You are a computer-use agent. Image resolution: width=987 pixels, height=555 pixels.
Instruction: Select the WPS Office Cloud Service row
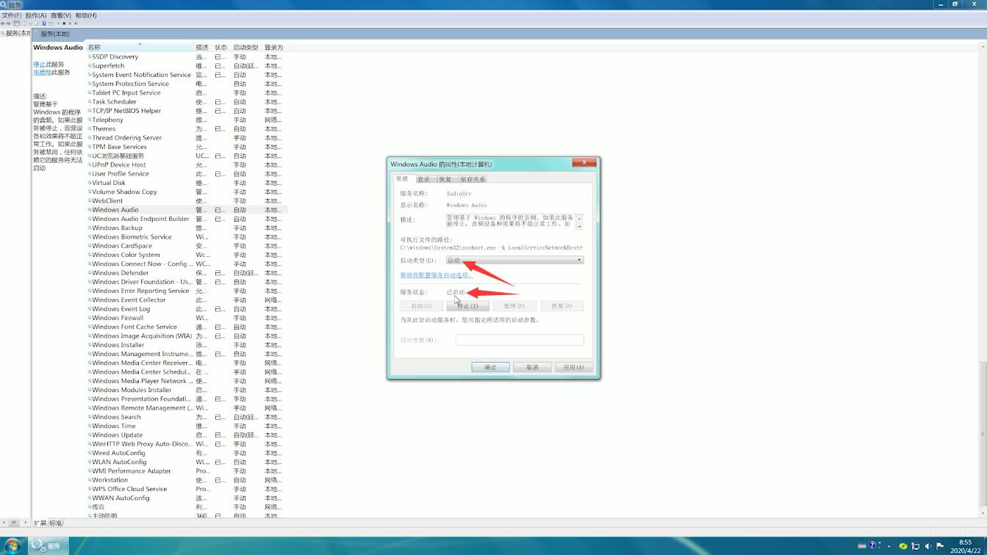pos(187,489)
